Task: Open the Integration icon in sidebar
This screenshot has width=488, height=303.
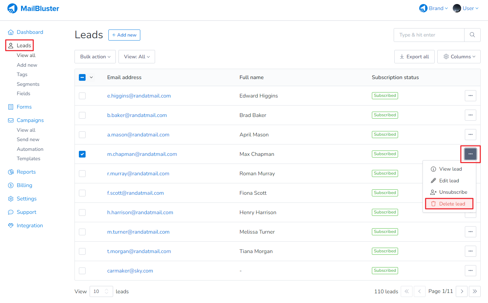Action: click(11, 226)
